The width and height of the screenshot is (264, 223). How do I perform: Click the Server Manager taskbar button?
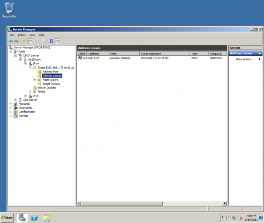tap(22, 218)
